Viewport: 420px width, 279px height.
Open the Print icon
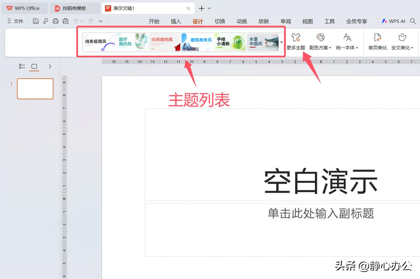click(55, 21)
